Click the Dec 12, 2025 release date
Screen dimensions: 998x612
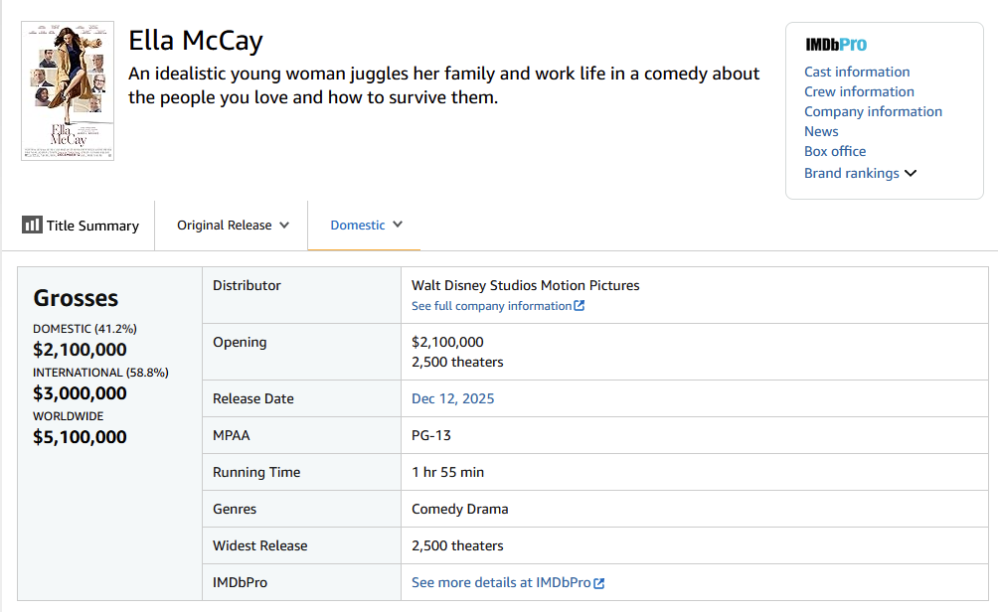[x=452, y=398]
